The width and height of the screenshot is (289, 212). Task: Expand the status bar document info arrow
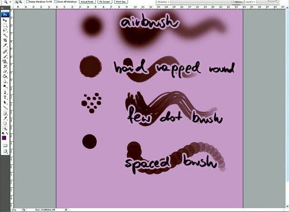click(66, 210)
